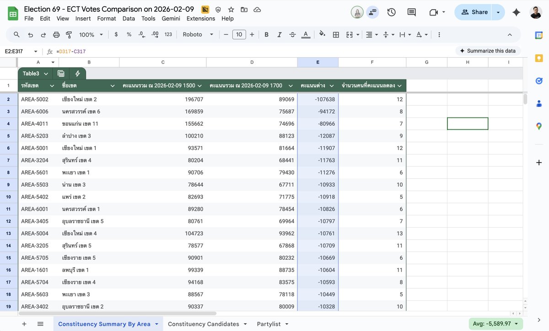Open text rotation dropdown
This screenshot has height=331, width=549.
pos(421,34)
